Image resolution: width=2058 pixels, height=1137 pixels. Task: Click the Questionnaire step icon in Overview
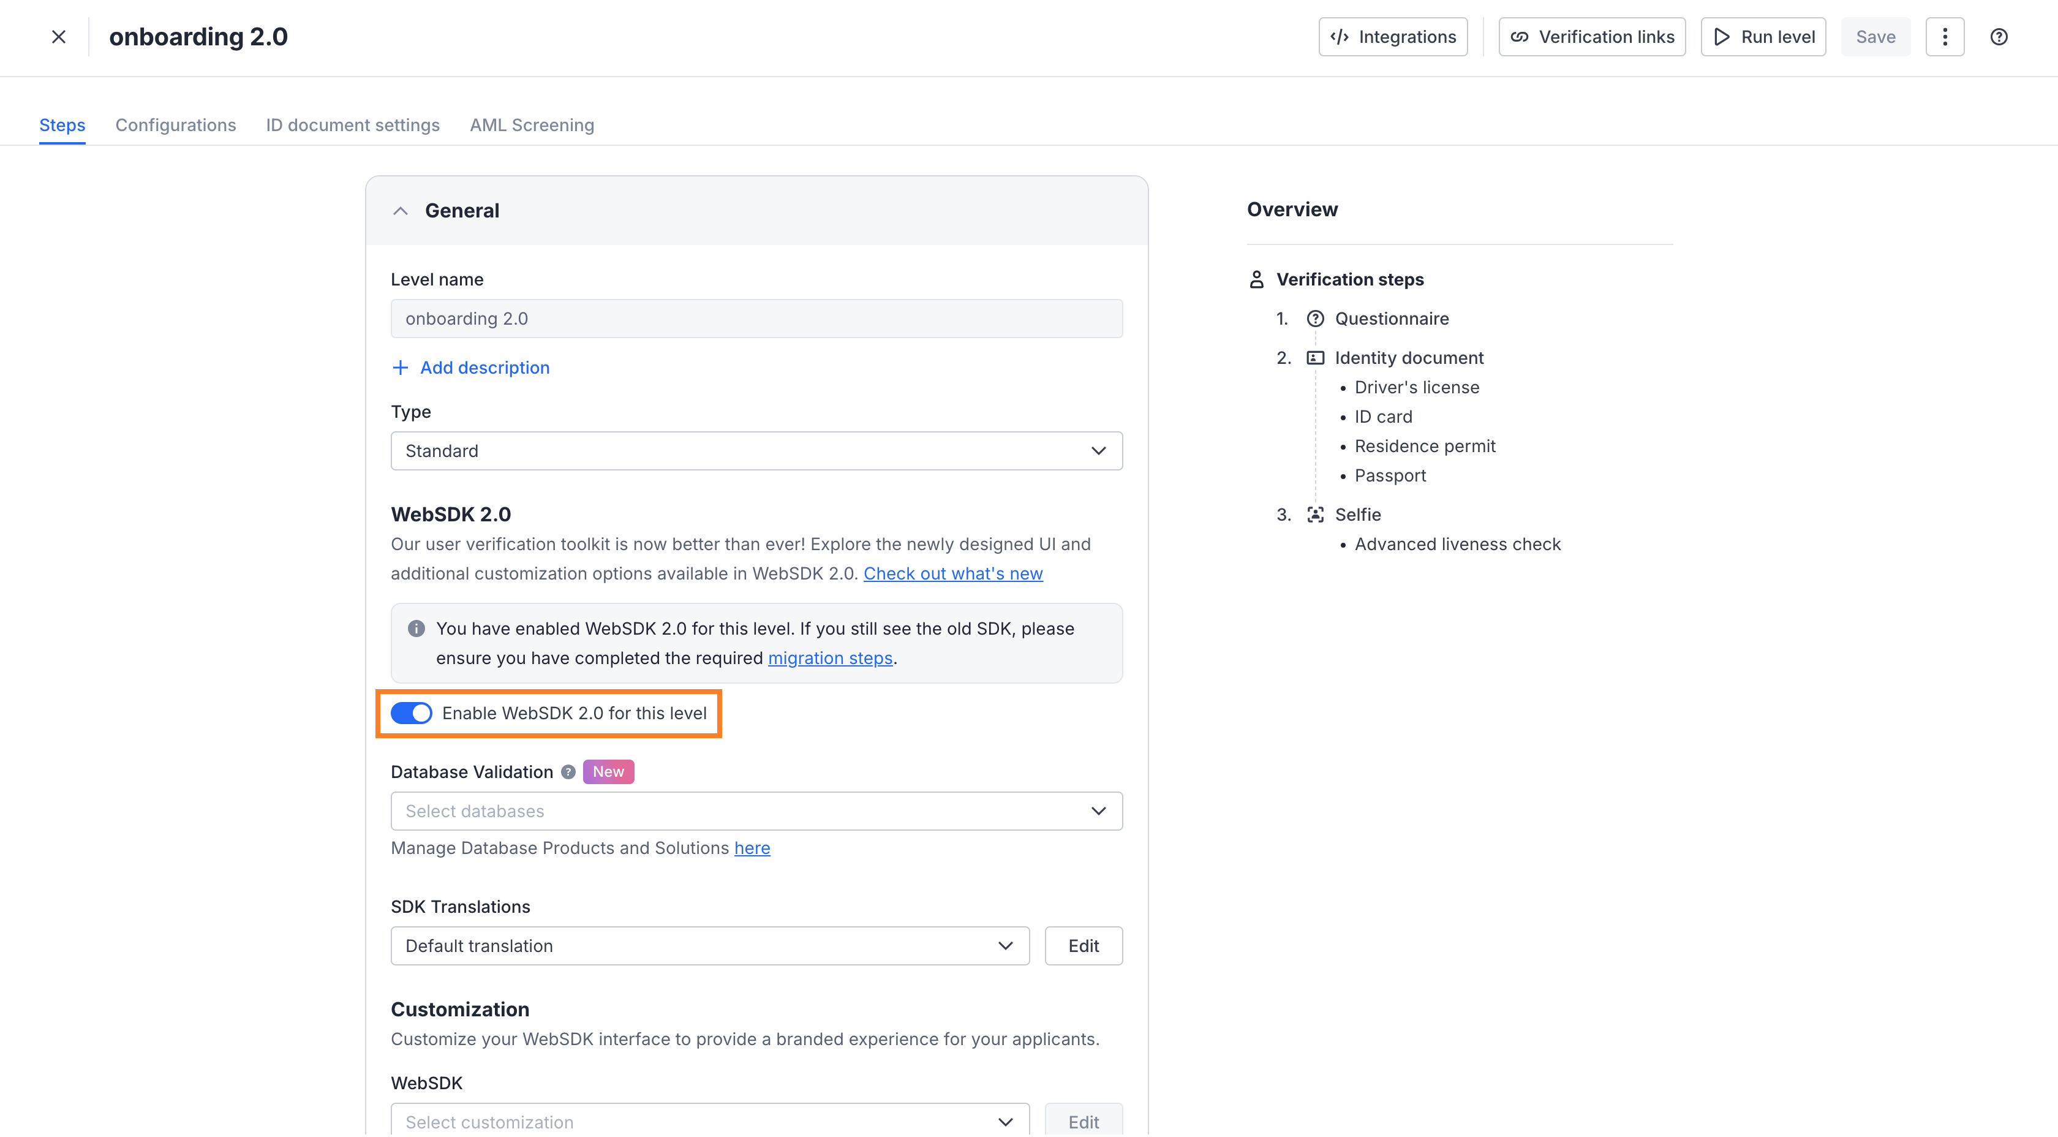pos(1315,319)
